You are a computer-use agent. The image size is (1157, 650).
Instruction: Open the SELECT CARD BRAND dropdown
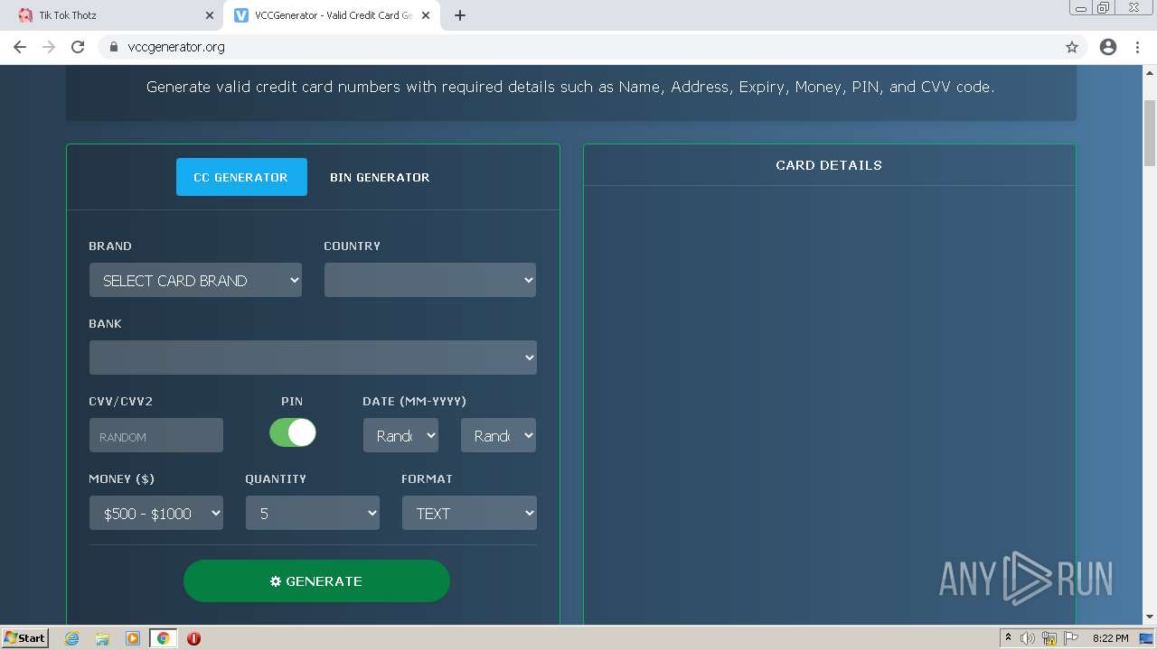click(x=195, y=280)
